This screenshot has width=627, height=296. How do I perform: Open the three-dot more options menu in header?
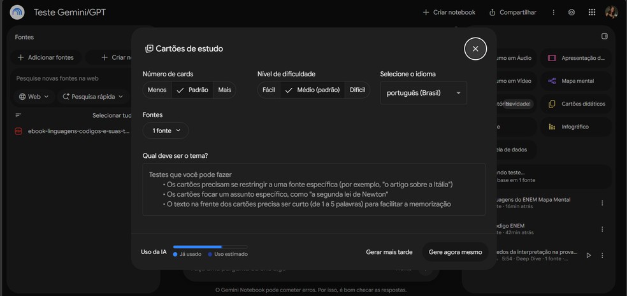coord(554,12)
